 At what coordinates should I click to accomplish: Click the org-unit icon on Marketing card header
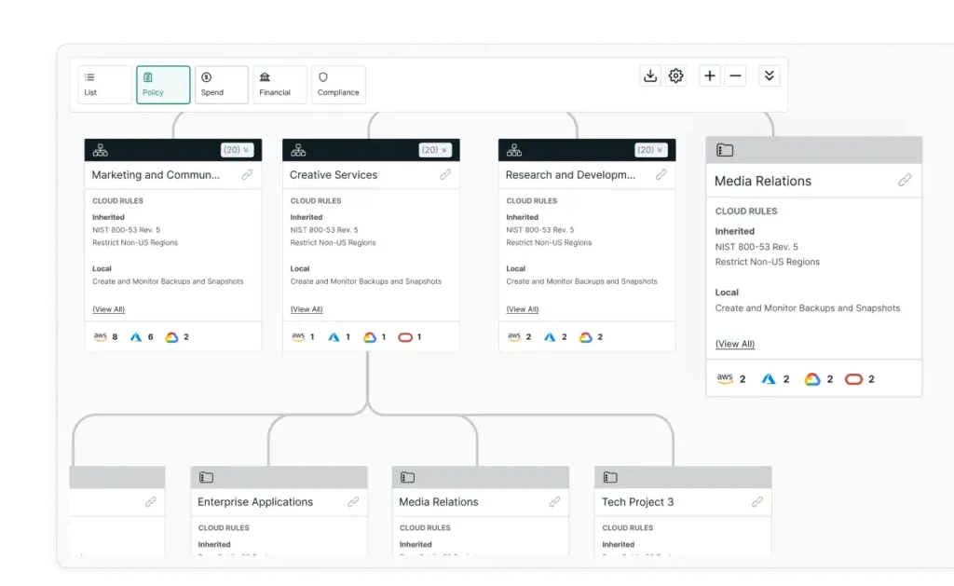click(100, 150)
